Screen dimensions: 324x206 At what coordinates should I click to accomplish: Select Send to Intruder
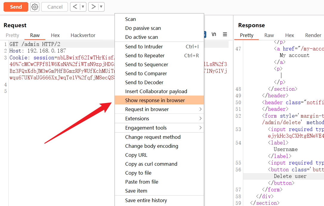click(x=144, y=47)
